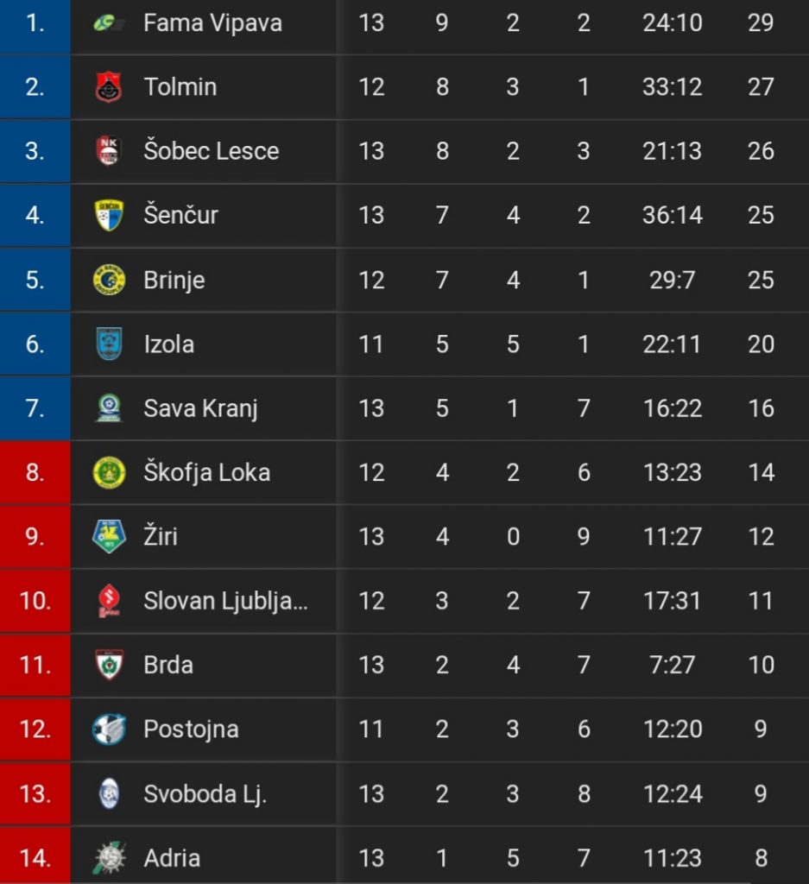809x884 pixels.
Task: Tap the Škofja Loka yellow crest
Action: 109,472
